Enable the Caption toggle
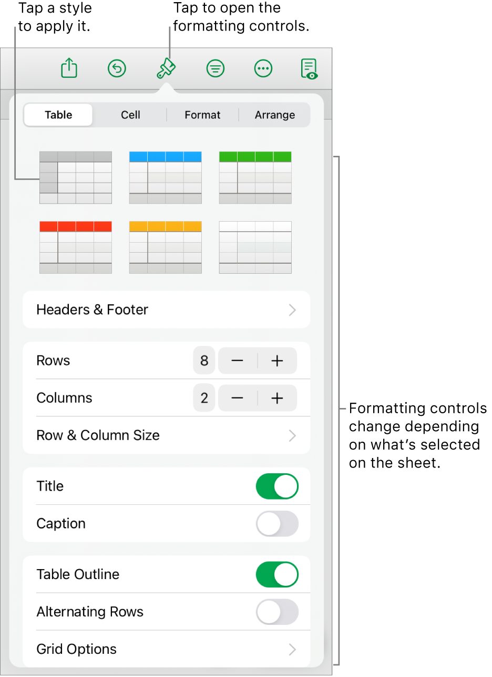This screenshot has width=492, height=677. [x=277, y=524]
